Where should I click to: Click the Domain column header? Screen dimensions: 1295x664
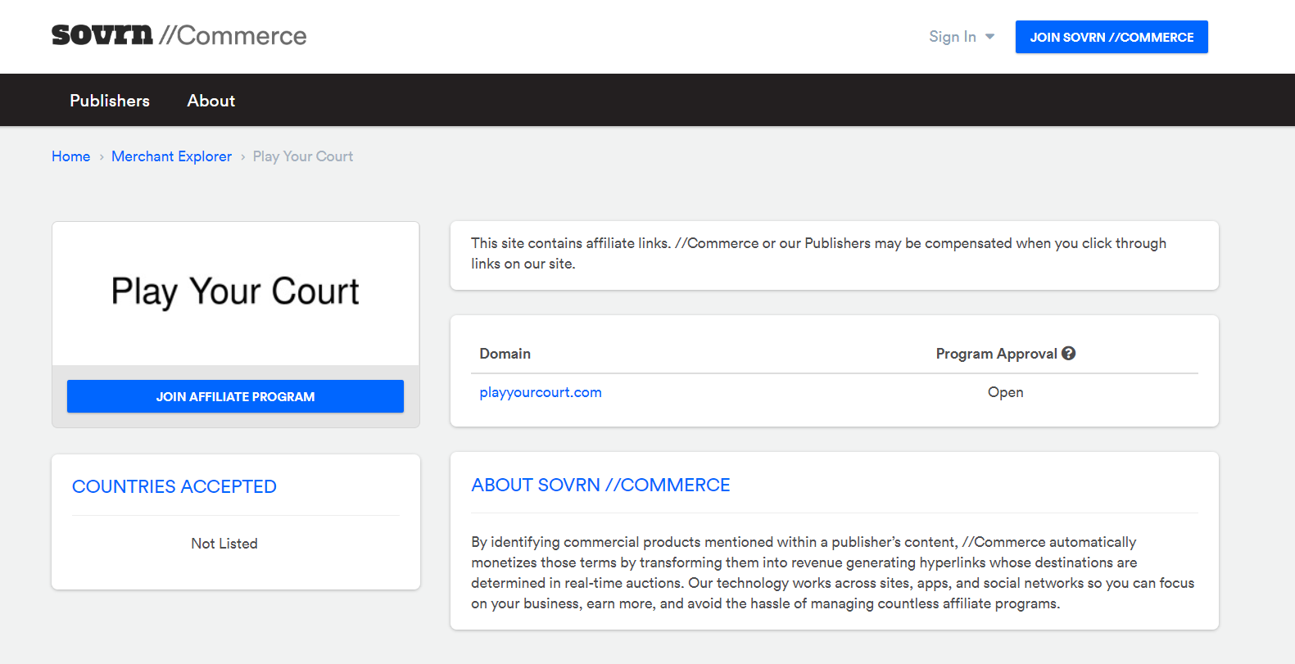pyautogui.click(x=505, y=354)
